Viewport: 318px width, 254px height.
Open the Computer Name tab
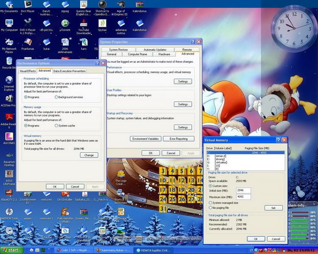tap(137, 54)
